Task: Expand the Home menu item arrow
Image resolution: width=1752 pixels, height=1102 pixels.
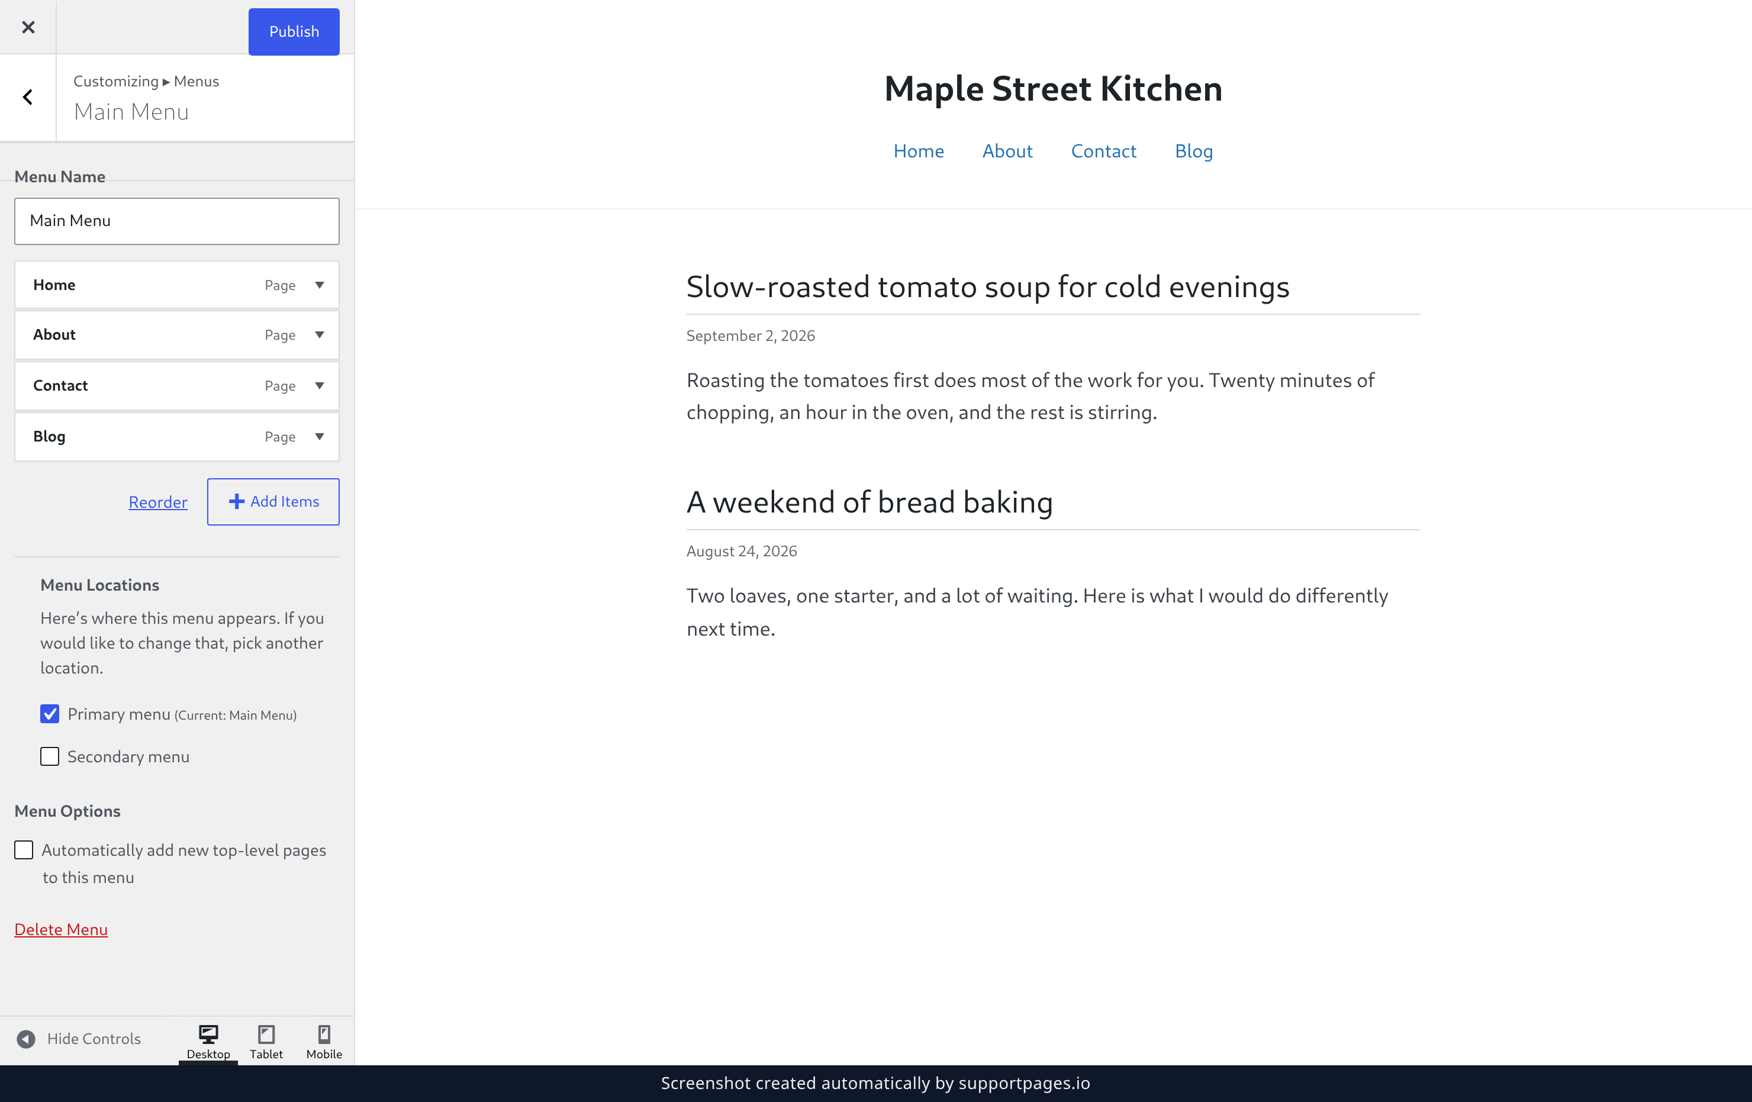Action: [x=320, y=285]
